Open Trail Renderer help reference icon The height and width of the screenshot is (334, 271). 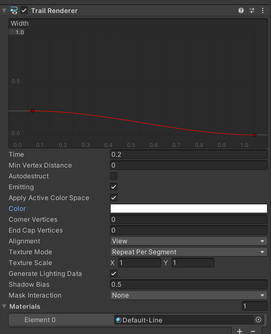[241, 10]
